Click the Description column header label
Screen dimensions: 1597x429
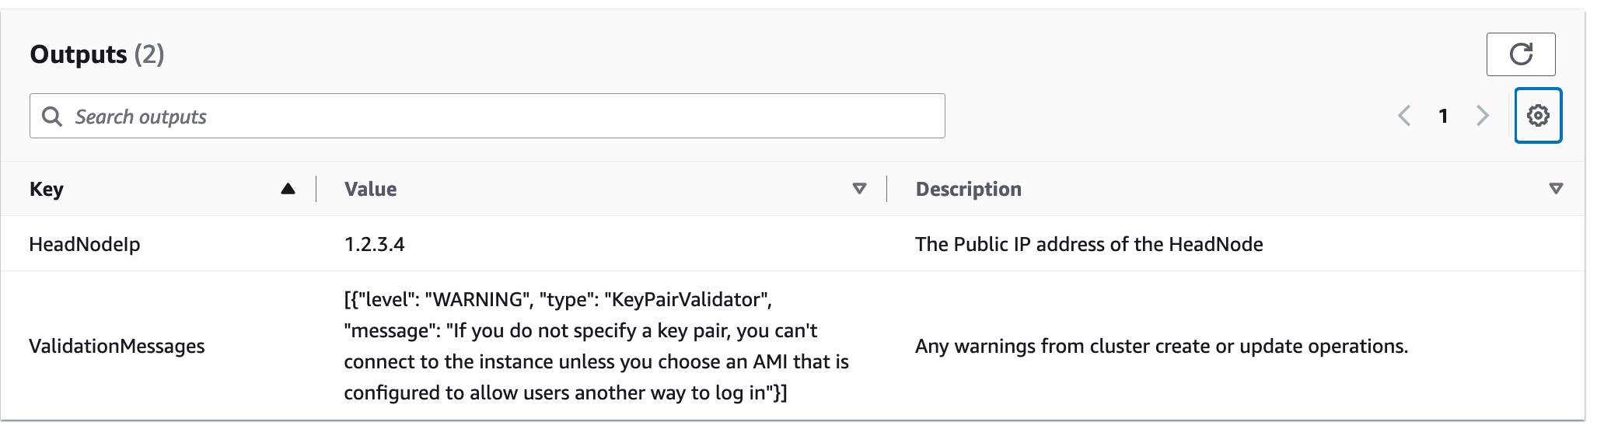click(x=968, y=189)
